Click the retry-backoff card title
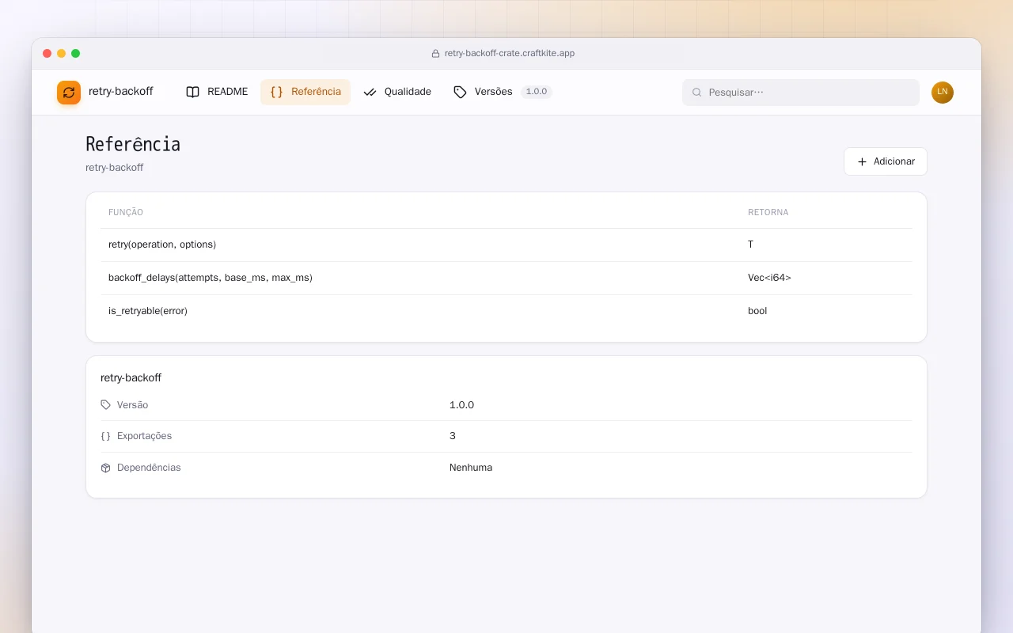1013x633 pixels. (131, 378)
